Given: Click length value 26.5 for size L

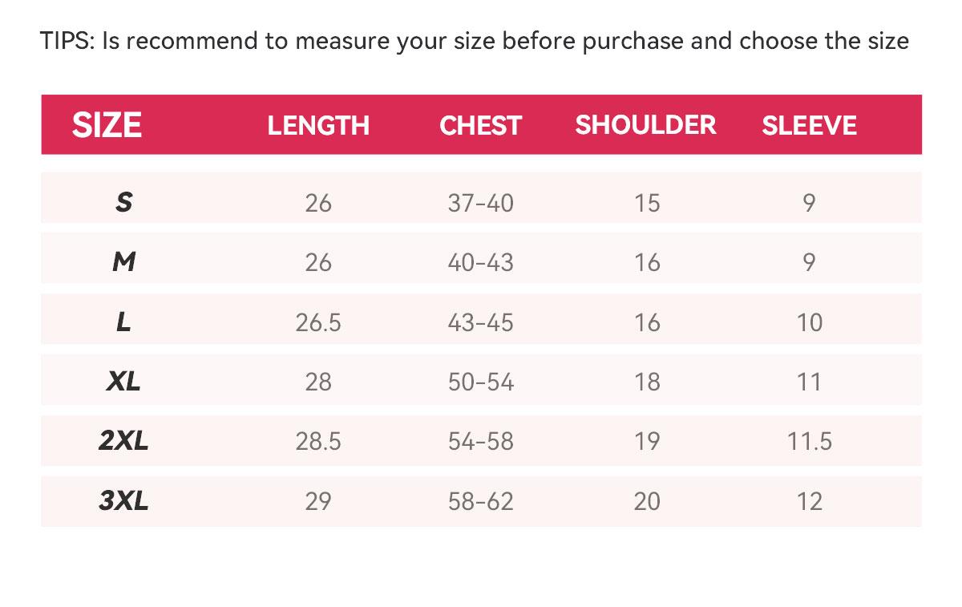Looking at the screenshot, I should click(x=318, y=322).
